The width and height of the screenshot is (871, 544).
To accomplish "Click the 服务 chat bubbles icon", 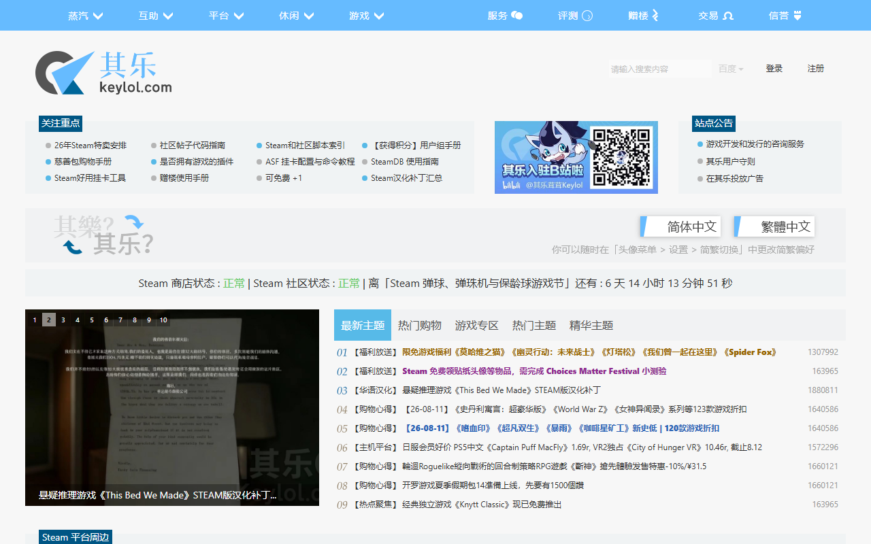I will coord(517,16).
